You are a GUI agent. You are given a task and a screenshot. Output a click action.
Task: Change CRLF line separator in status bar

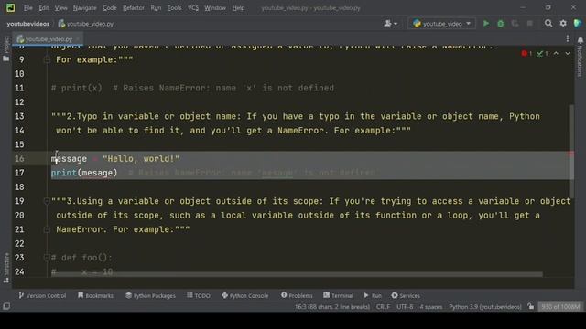383,307
